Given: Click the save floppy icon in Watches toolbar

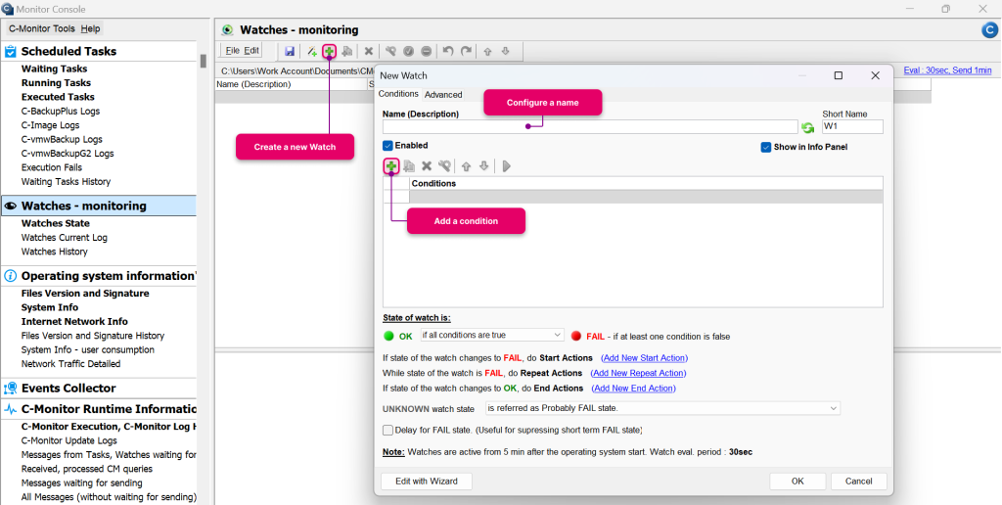Looking at the screenshot, I should (290, 51).
